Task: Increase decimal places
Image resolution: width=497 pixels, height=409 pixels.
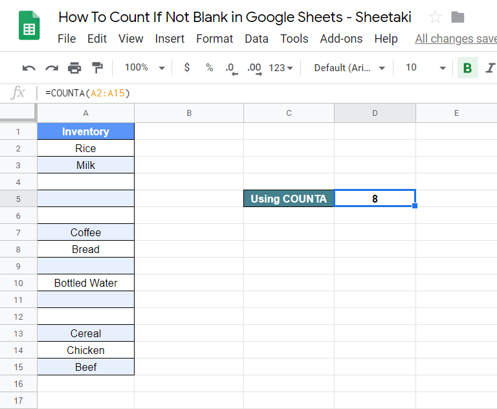Action: tap(254, 69)
